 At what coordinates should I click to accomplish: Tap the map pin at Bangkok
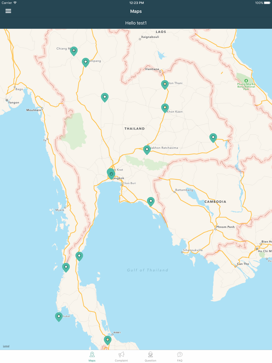pos(111,174)
